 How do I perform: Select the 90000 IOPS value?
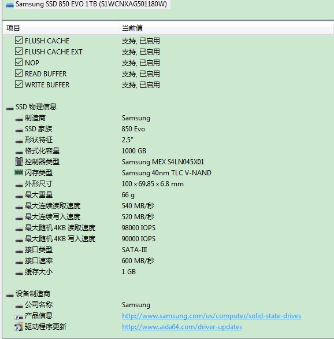139,239
